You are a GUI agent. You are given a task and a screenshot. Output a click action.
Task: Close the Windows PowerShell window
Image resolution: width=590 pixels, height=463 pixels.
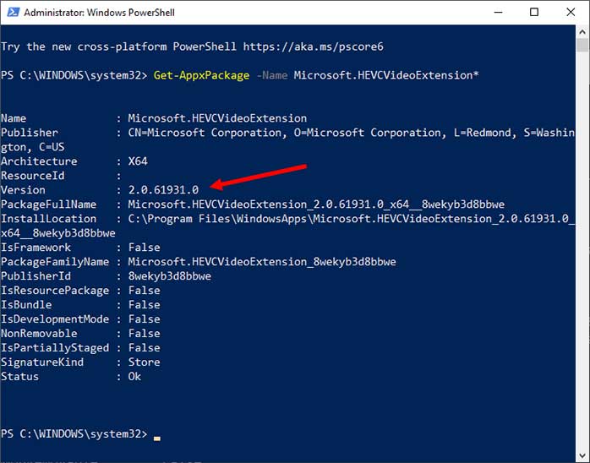click(x=571, y=13)
